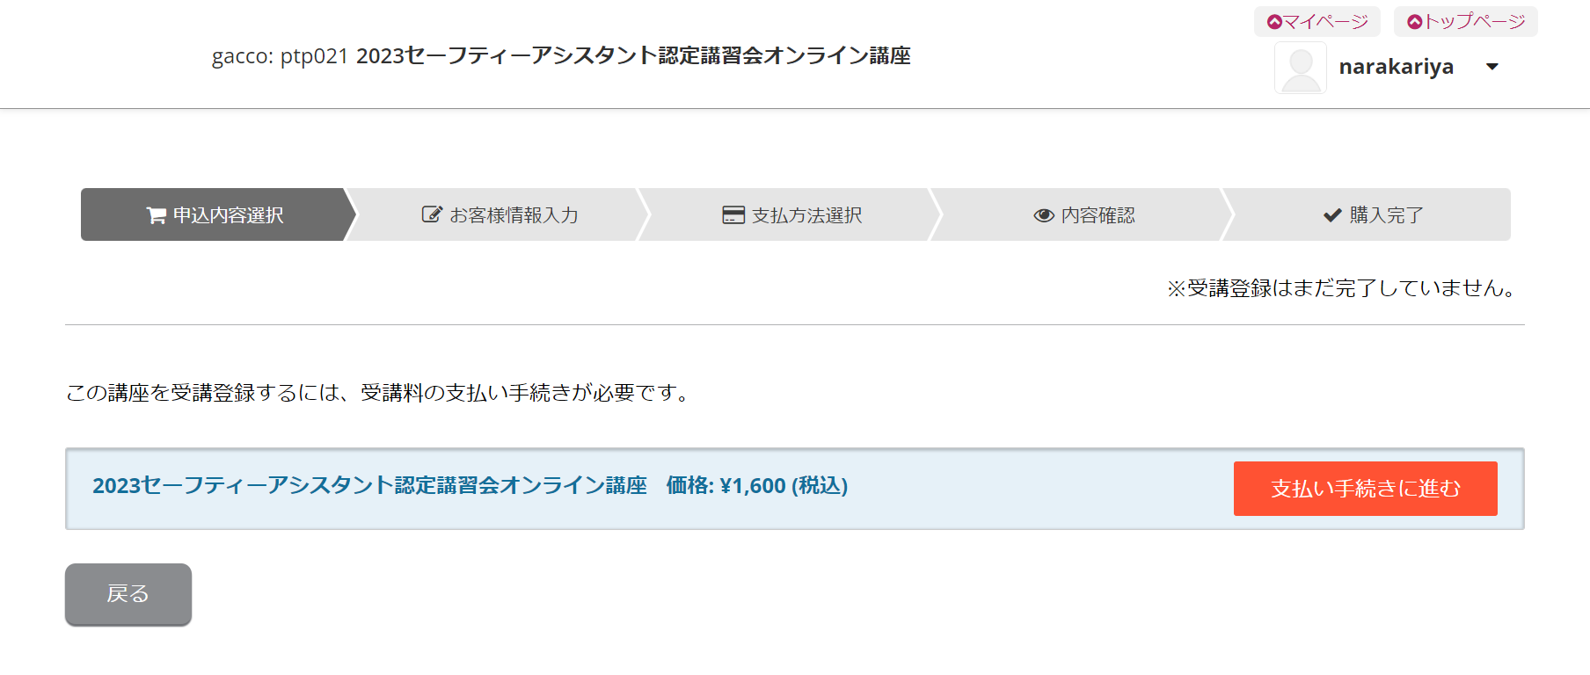Click the arrow icon beside マイページ
The image size is (1590, 675).
tap(1273, 22)
